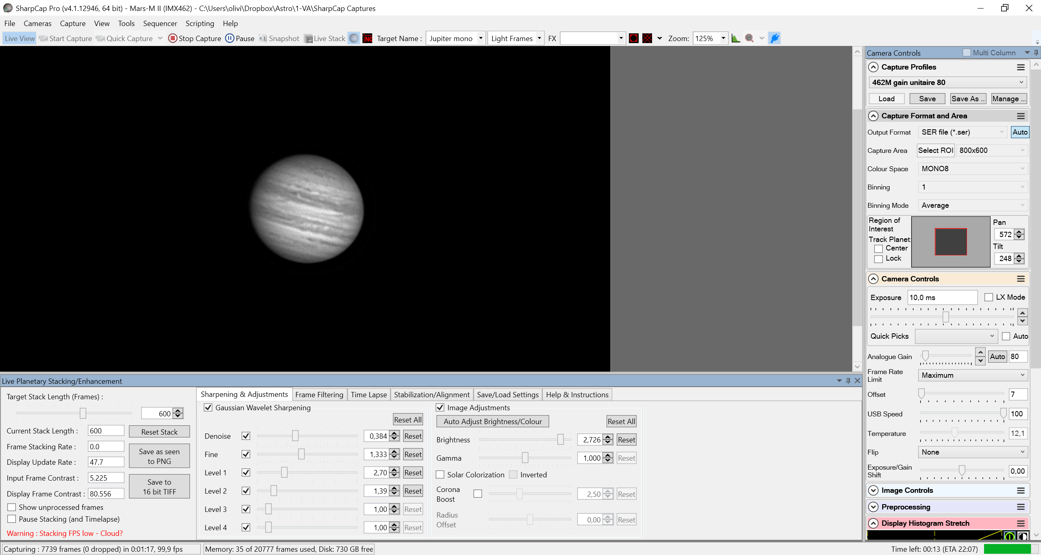
Task: Enable Show unprocessed frames checkbox
Action: 12,507
